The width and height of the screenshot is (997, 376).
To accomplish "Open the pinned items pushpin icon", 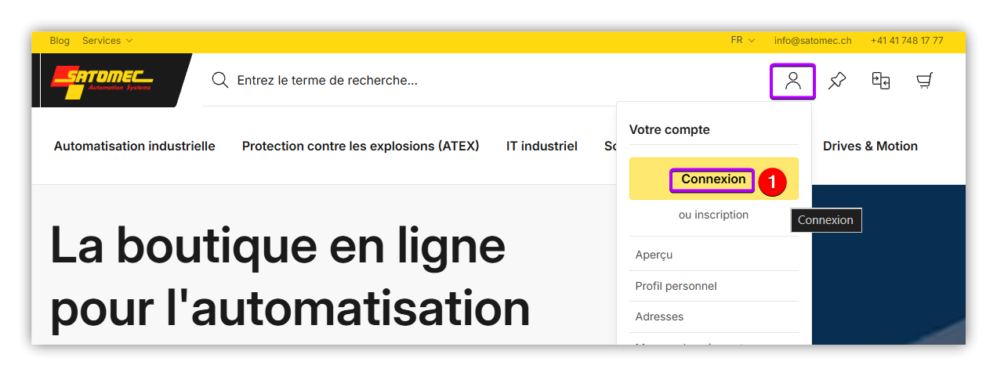I will point(837,81).
